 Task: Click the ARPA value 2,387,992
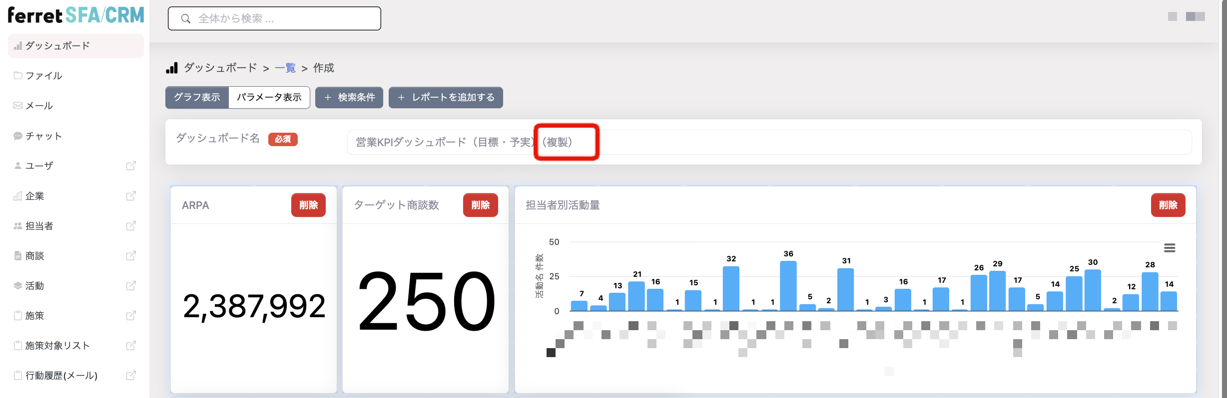(254, 306)
